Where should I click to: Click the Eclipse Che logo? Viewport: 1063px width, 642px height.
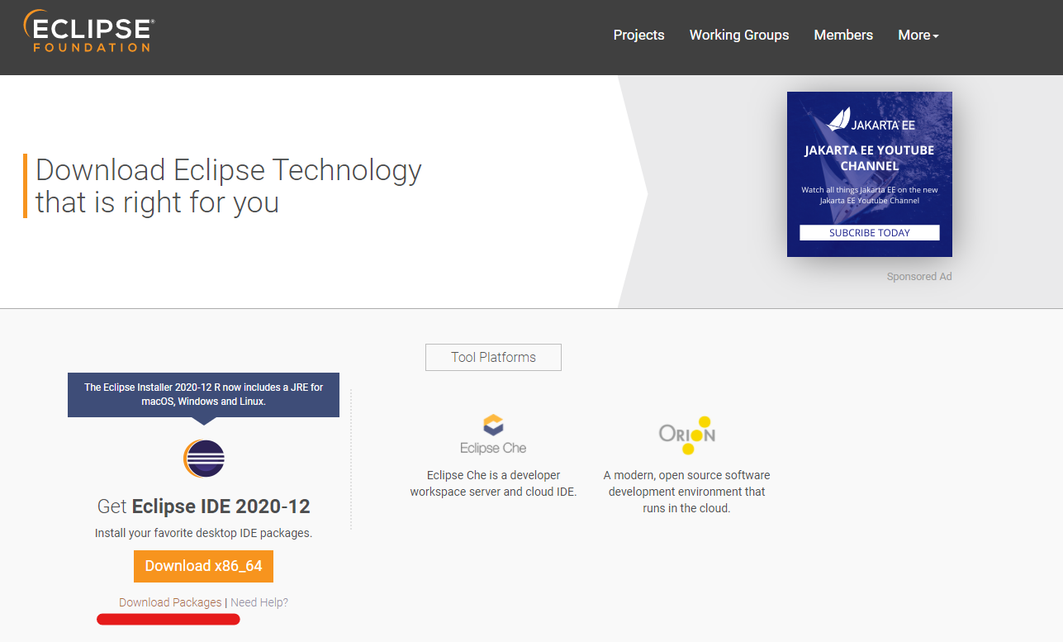tap(493, 435)
